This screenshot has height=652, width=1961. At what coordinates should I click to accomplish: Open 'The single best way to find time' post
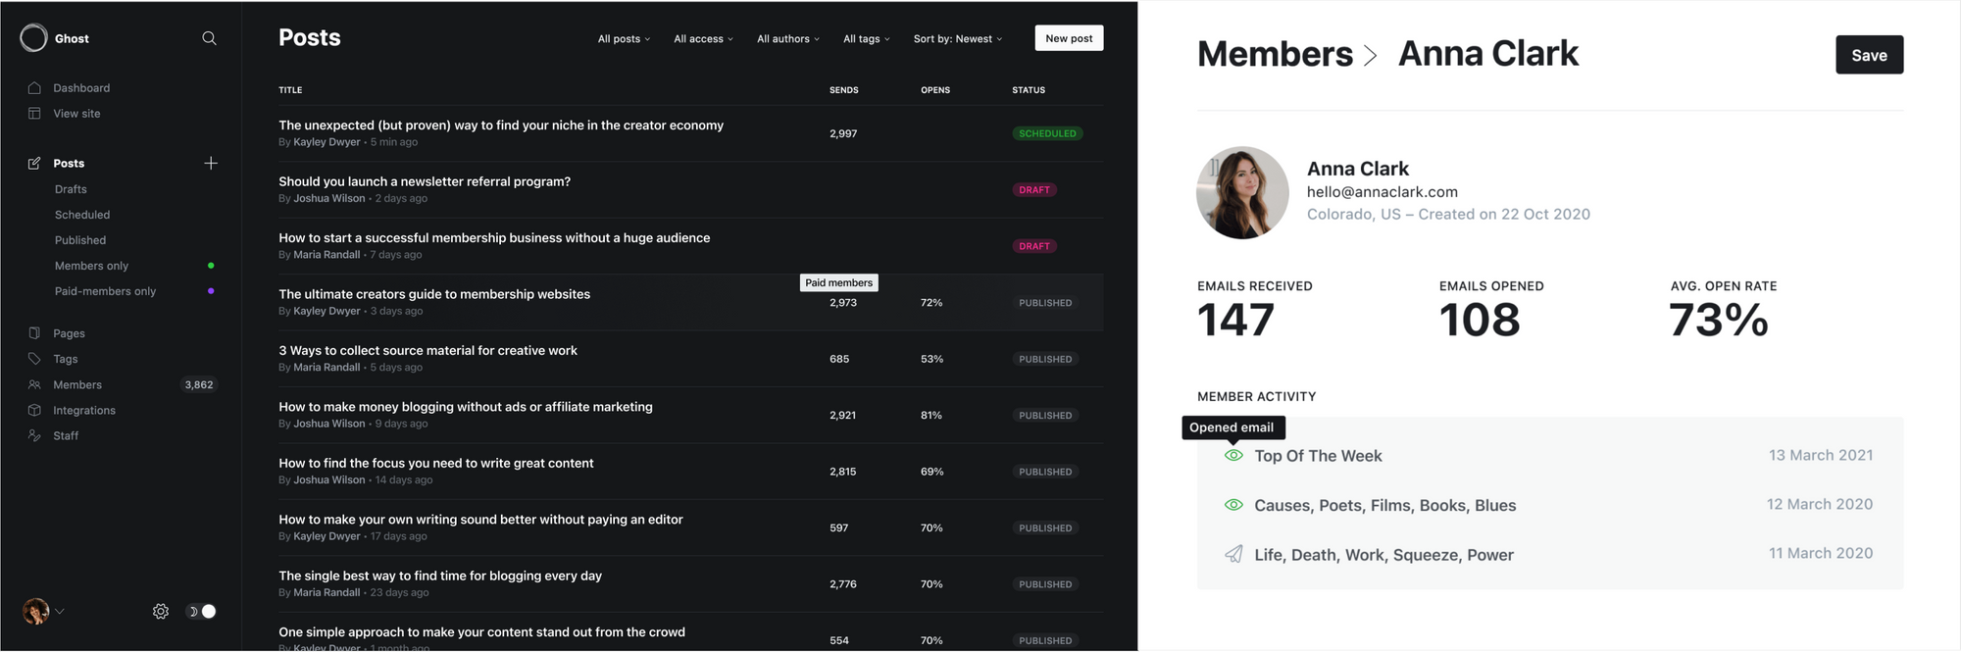coord(440,576)
